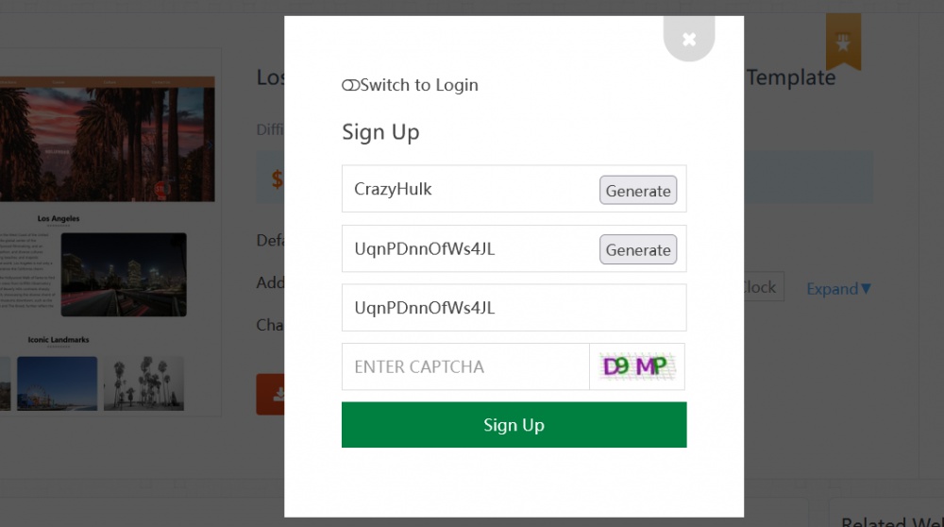Refresh the D9MP captcha image

coord(637,366)
